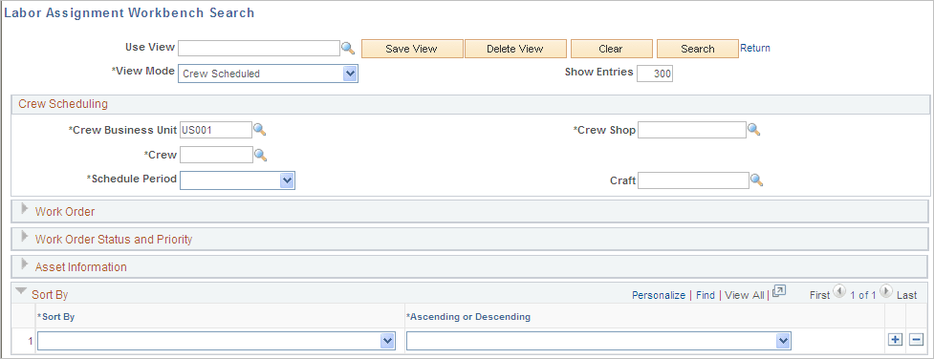Click the Crew Business Unit field

[x=216, y=129]
